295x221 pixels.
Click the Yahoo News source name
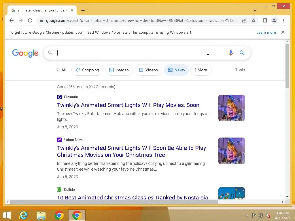73,140
